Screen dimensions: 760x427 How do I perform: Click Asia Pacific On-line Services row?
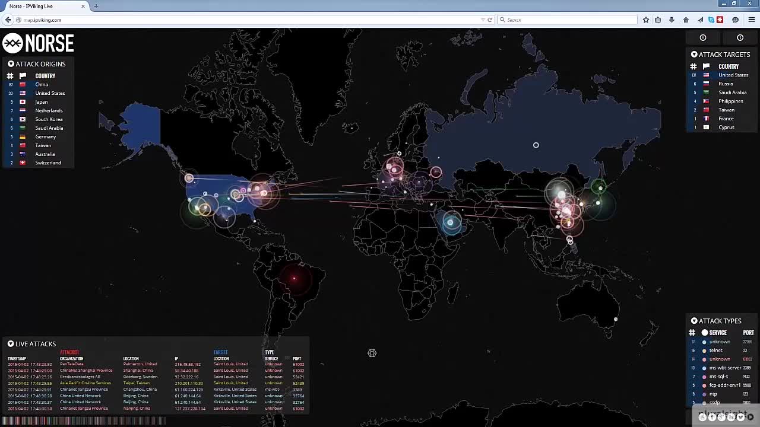click(x=156, y=383)
